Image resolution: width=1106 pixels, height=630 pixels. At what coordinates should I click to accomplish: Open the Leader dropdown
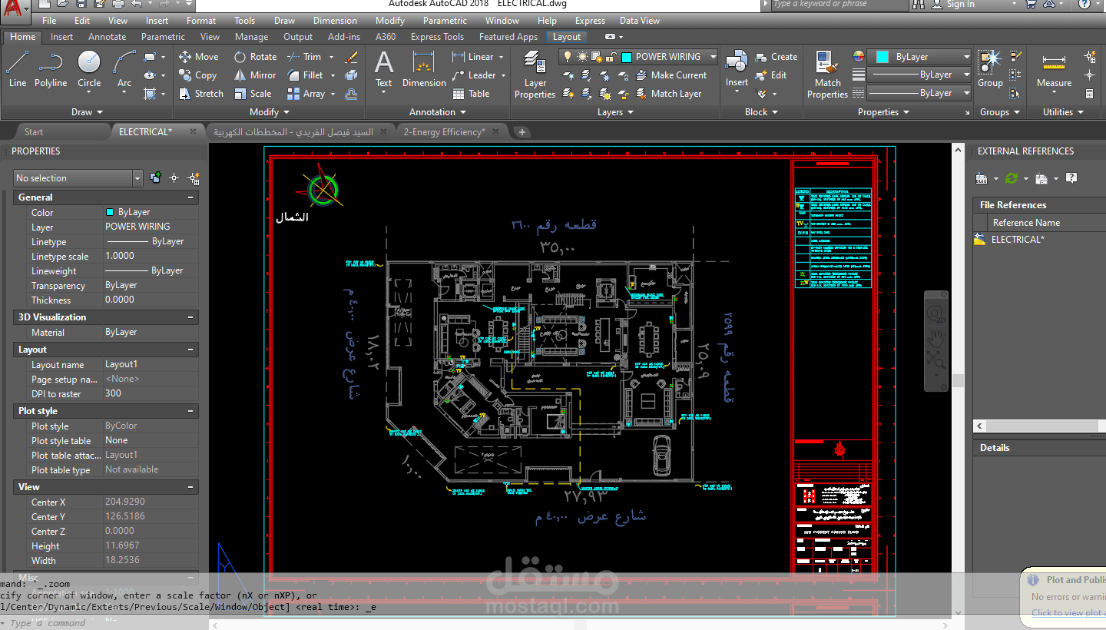[502, 75]
